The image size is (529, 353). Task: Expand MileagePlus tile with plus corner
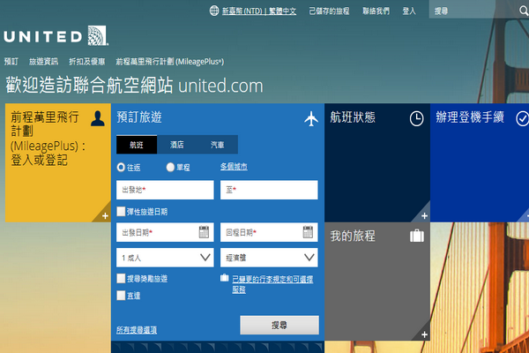[105, 216]
